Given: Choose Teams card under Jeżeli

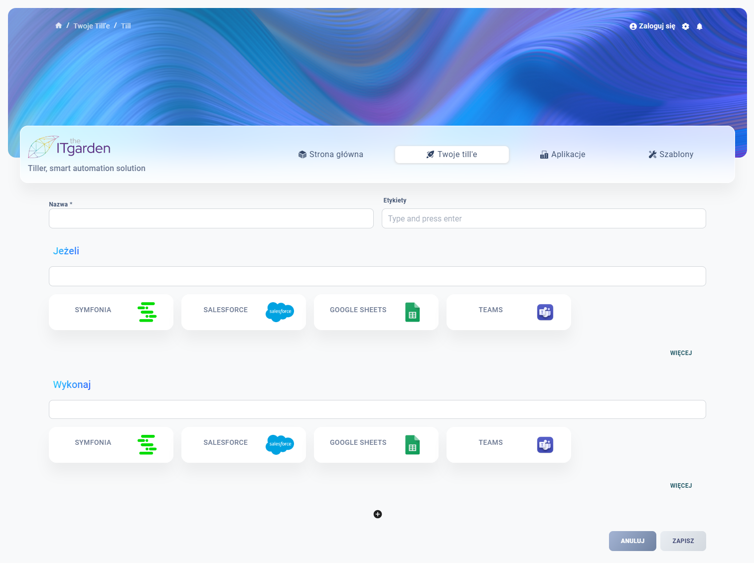Looking at the screenshot, I should tap(508, 312).
